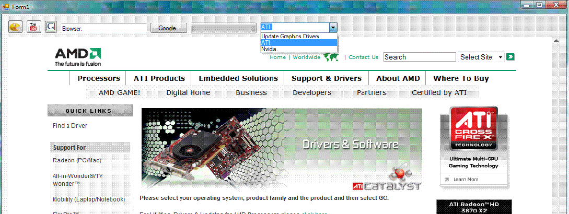The width and height of the screenshot is (569, 214).
Task: Click the Drivers & Software banner image
Action: click(x=282, y=149)
